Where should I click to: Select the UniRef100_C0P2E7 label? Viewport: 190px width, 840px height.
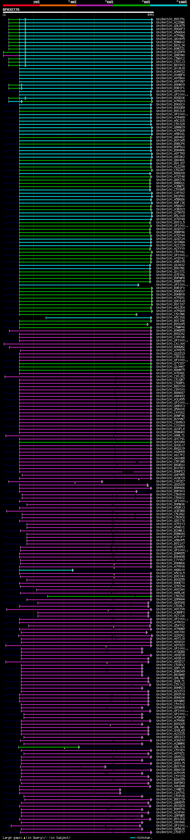click(170, 481)
